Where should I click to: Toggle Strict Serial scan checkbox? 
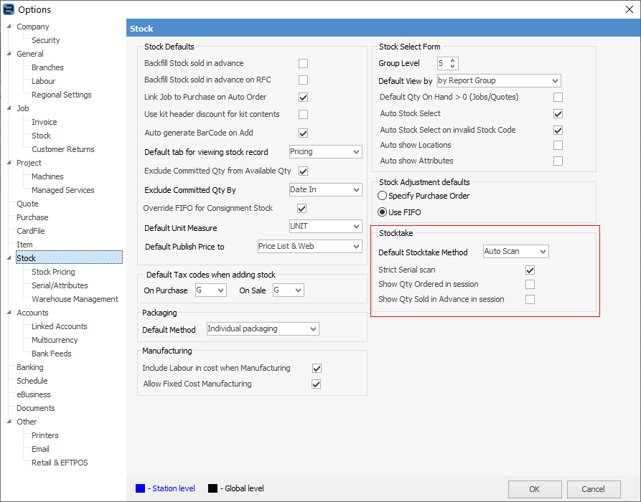(530, 270)
